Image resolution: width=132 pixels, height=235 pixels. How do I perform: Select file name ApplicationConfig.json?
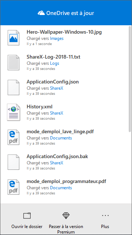[53, 82]
